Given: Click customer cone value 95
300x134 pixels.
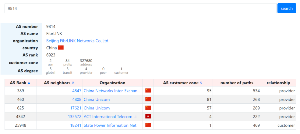Looking at the screenshot, I should point(209,91).
